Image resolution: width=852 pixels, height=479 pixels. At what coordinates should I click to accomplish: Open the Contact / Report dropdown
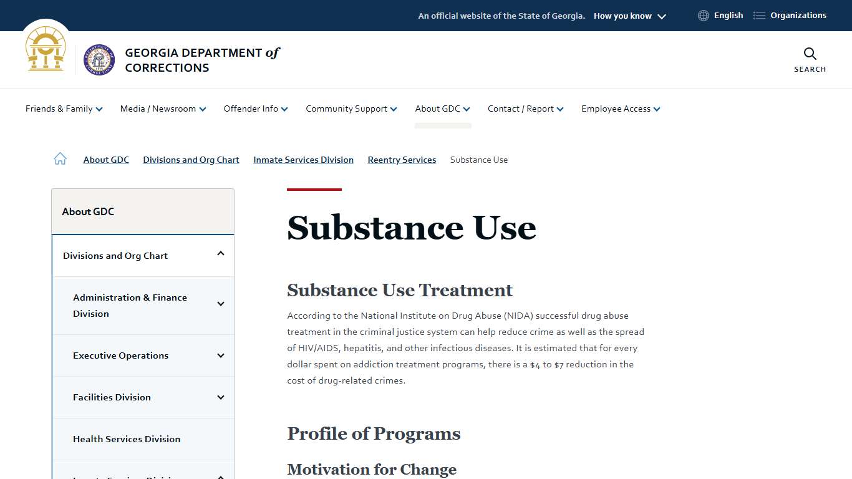[x=525, y=109]
